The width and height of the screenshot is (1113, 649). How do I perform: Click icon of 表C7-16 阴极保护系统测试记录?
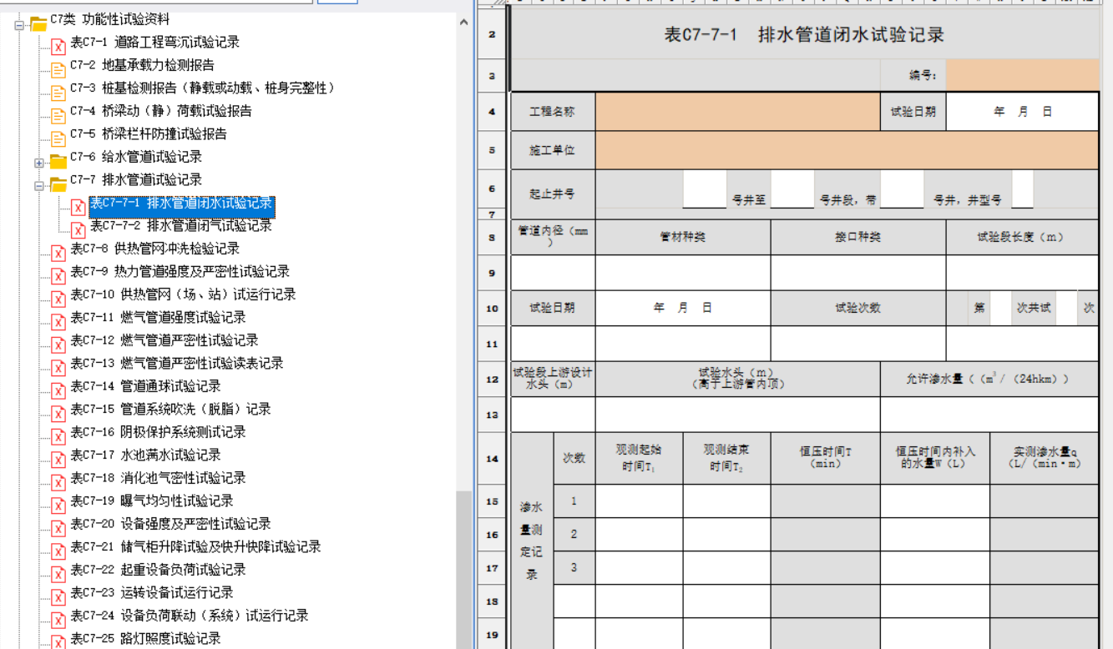58,436
